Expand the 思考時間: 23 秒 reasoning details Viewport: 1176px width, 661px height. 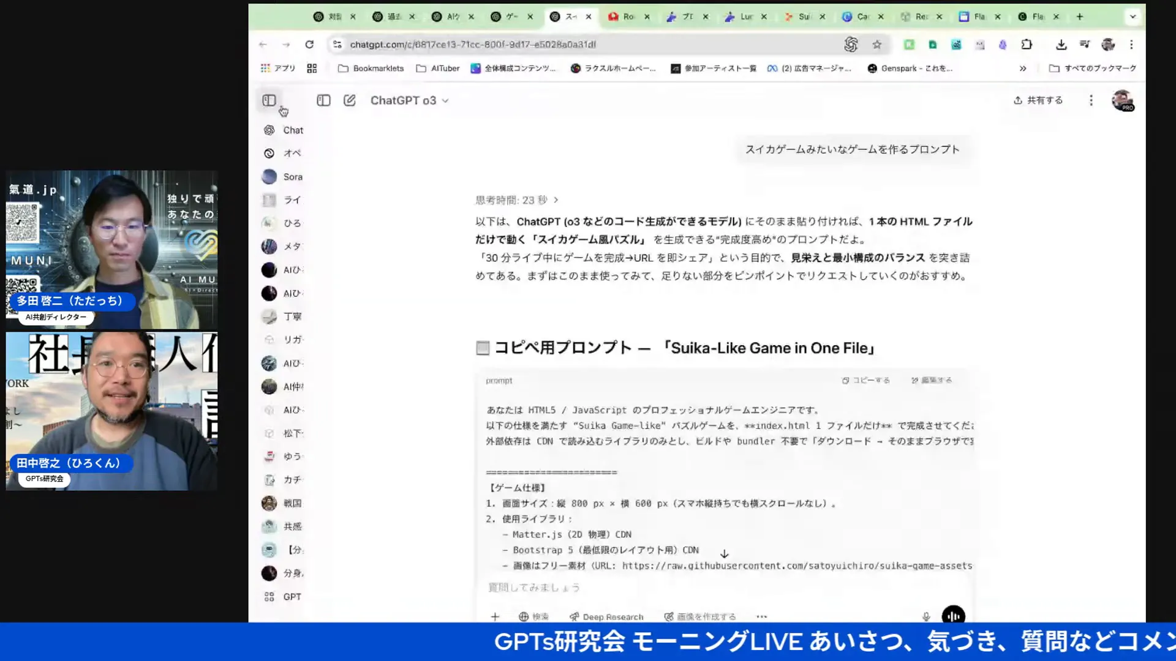(517, 200)
